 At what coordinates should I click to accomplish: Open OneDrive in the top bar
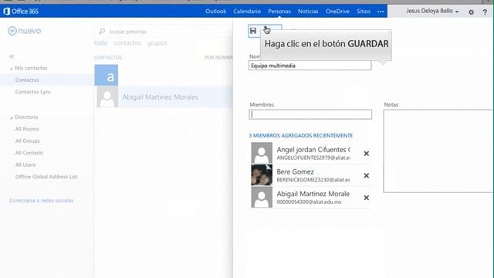337,12
